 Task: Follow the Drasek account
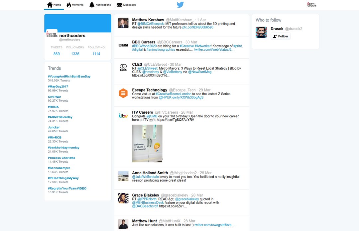281,36
